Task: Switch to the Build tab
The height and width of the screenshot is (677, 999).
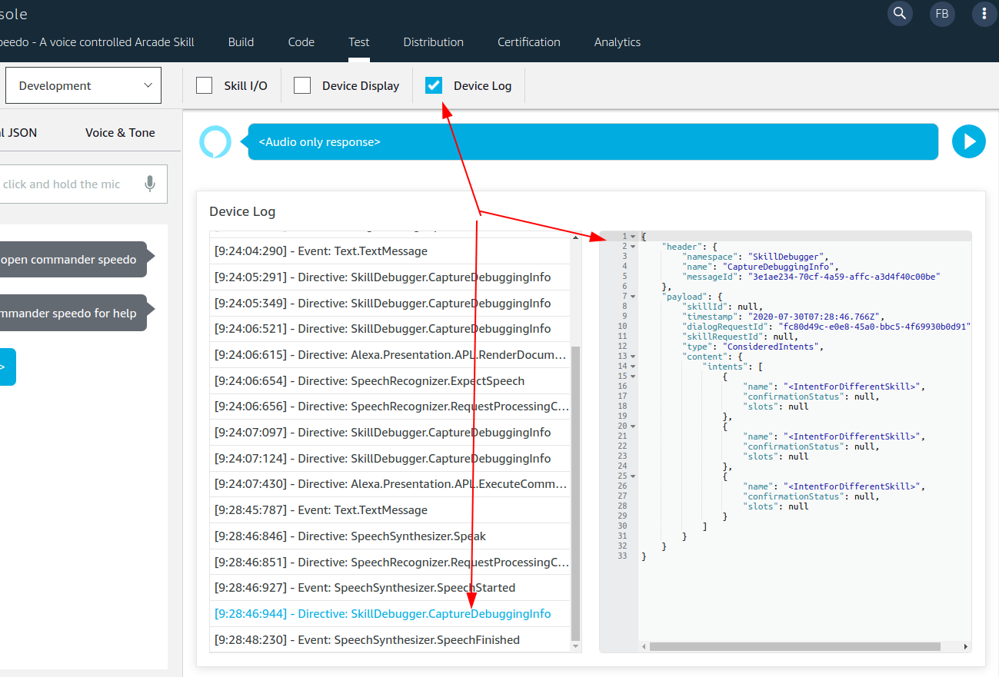Action: pyautogui.click(x=241, y=42)
